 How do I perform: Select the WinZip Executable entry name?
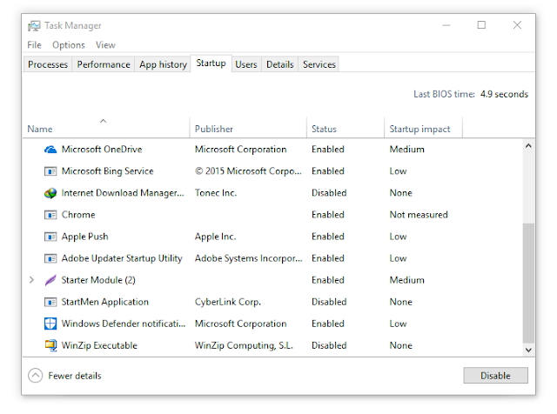(99, 346)
